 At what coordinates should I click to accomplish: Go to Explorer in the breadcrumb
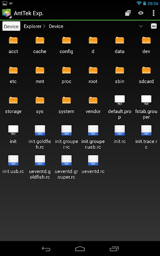(32, 26)
